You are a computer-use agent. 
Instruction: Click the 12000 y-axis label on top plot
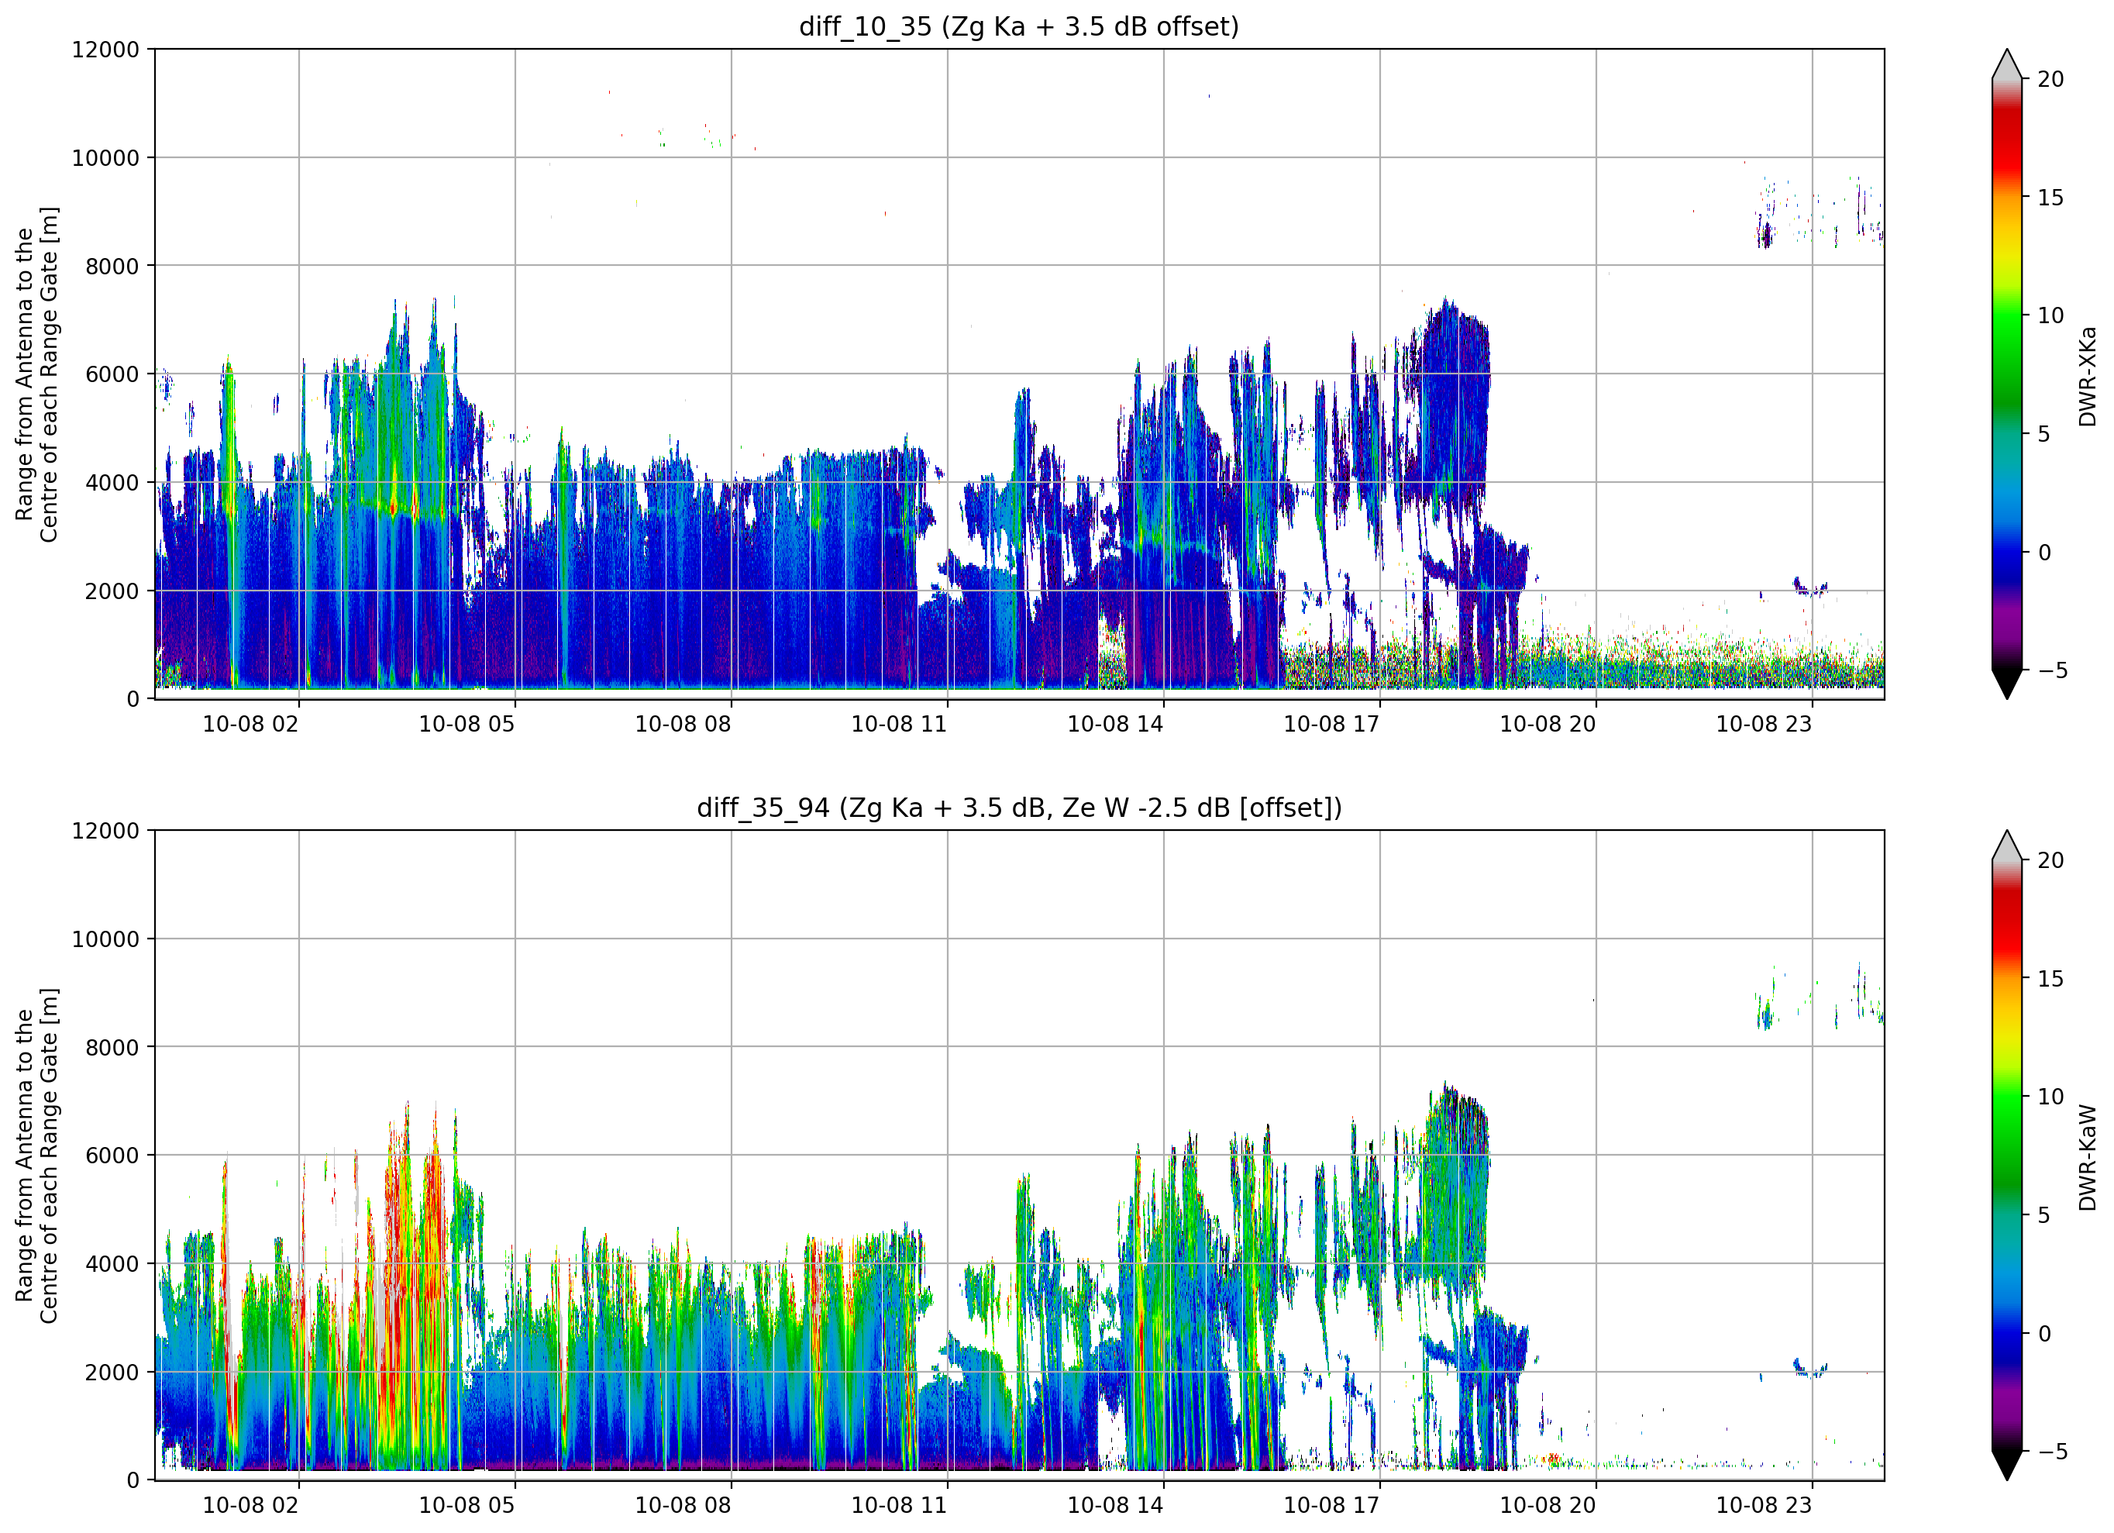(x=105, y=50)
